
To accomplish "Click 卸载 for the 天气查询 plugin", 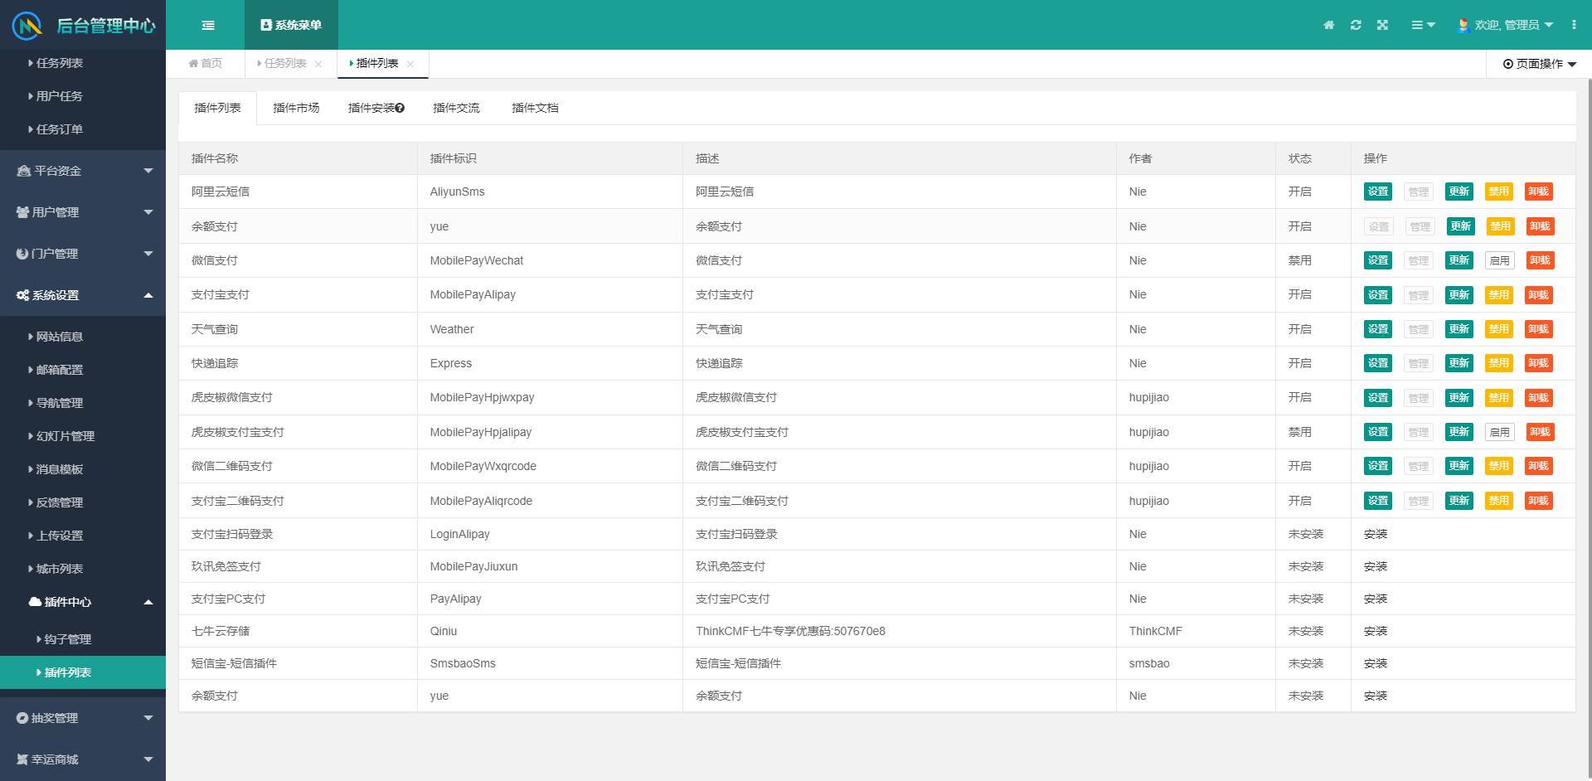I will click(x=1538, y=329).
